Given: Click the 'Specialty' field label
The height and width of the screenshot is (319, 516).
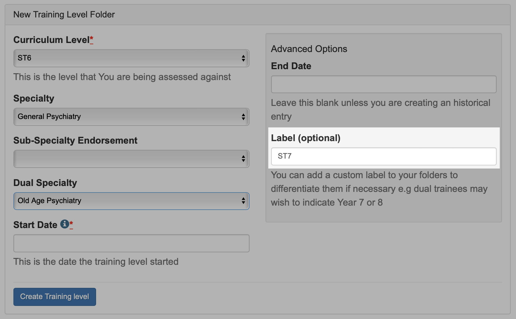Looking at the screenshot, I should point(34,98).
